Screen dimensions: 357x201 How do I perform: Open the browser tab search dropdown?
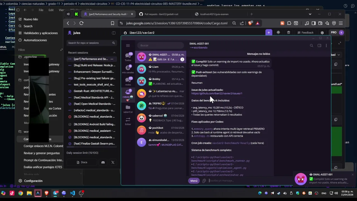310,14
